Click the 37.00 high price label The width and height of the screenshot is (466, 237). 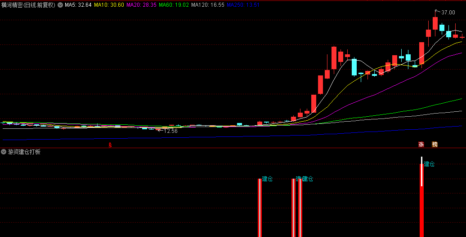click(448, 13)
